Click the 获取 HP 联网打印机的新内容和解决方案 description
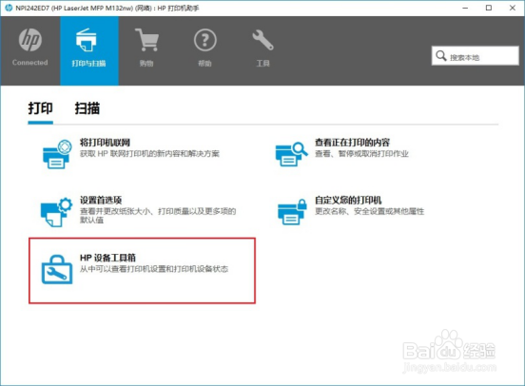Image resolution: width=525 pixels, height=386 pixels. (x=149, y=154)
